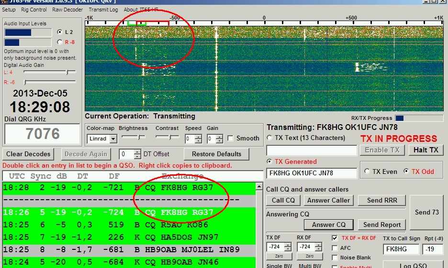Expand the Color-map Linrad dropdown
This screenshot has height=268, width=448.
pos(113,139)
